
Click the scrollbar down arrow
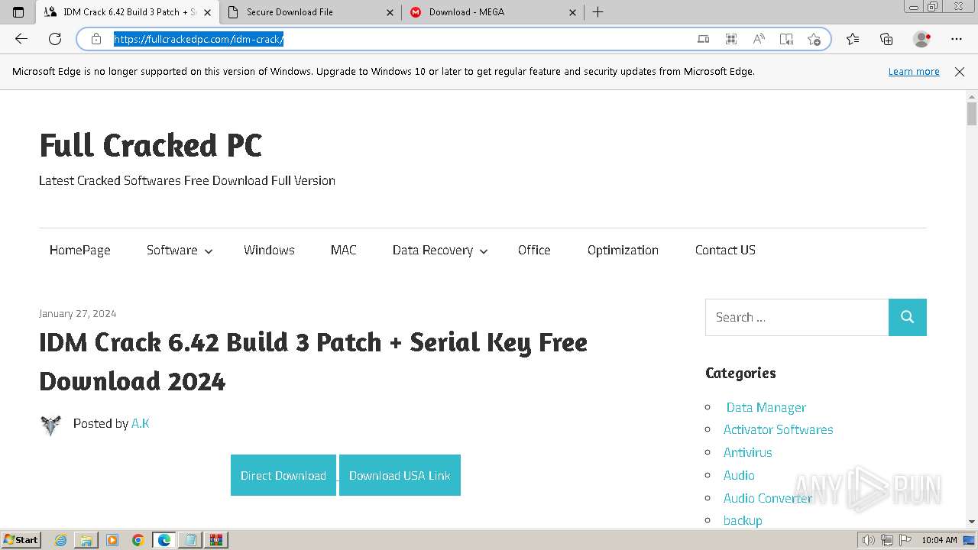tap(971, 522)
